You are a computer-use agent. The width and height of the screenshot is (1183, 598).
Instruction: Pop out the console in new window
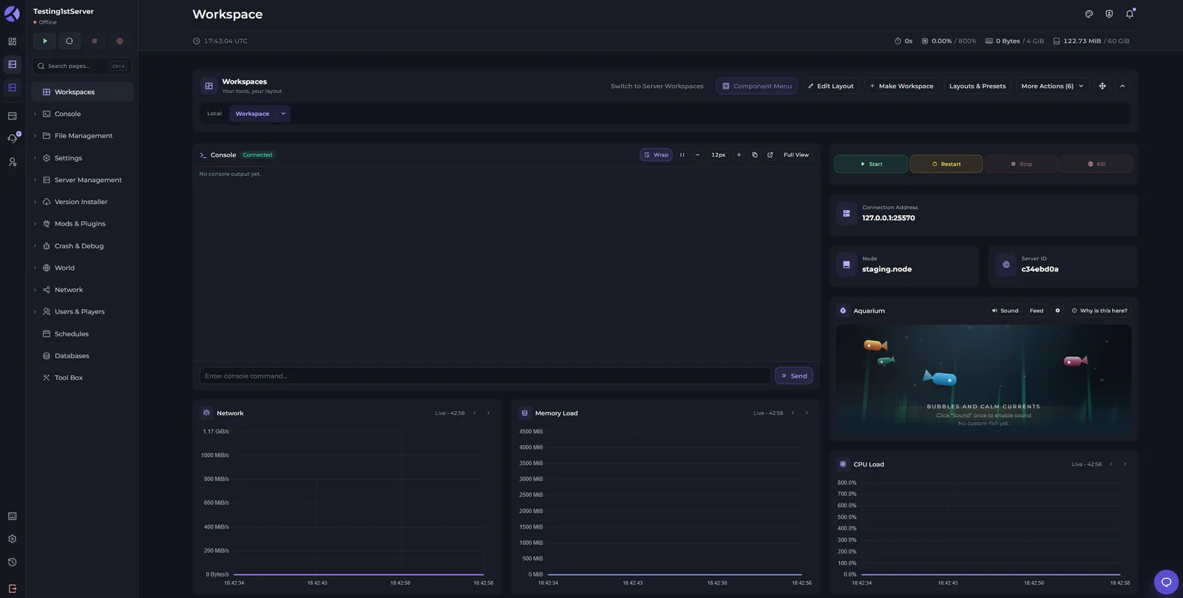pos(770,155)
